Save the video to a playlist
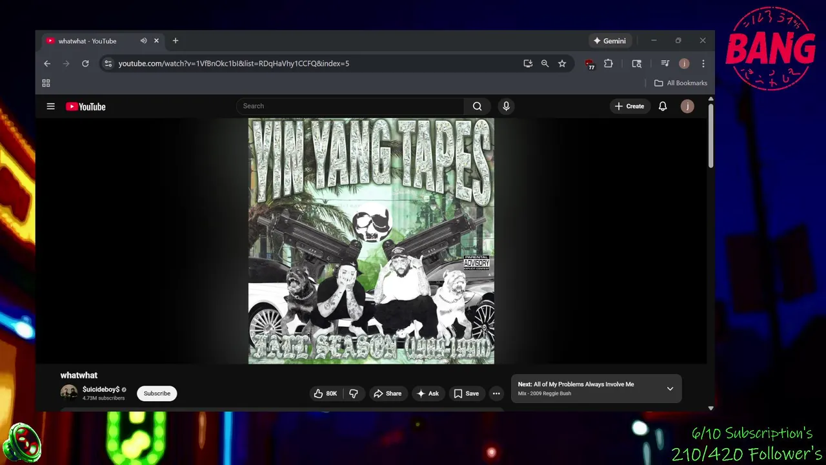 (466, 393)
